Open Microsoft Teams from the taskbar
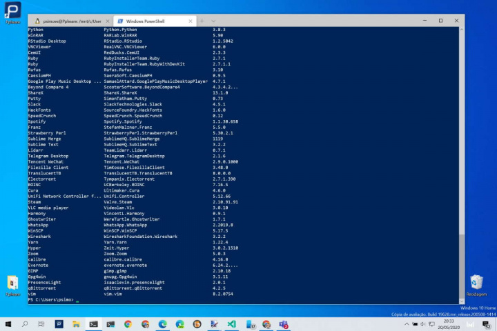Viewport: 497px width, 331px height. (x=283, y=323)
